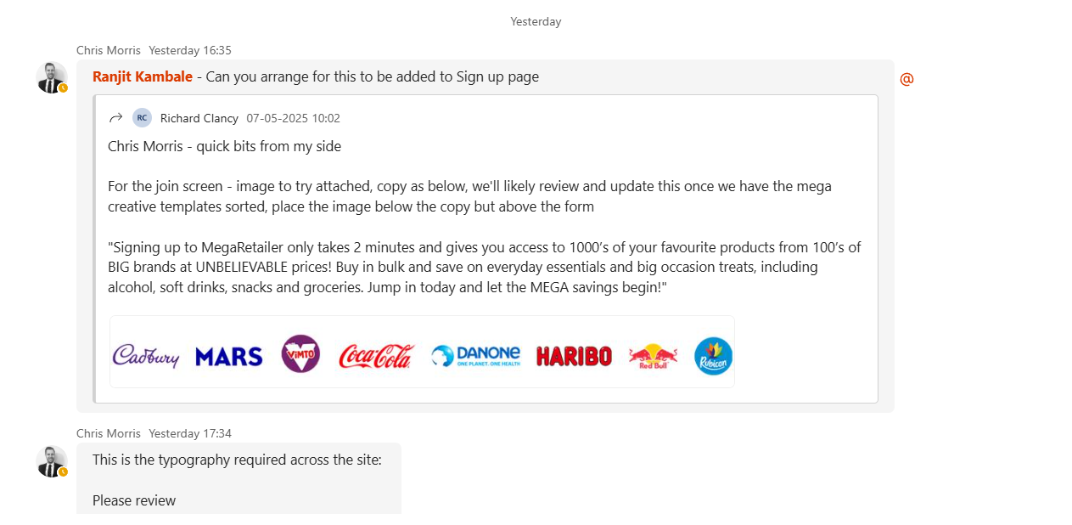Click the Cadbury logo in the image
This screenshot has height=525, width=1072.
[x=146, y=355]
